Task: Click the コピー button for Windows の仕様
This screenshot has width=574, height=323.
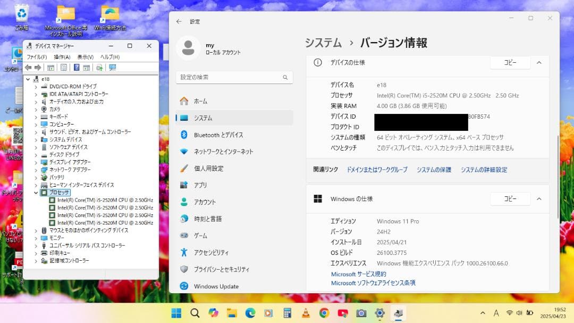Action: (x=509, y=198)
